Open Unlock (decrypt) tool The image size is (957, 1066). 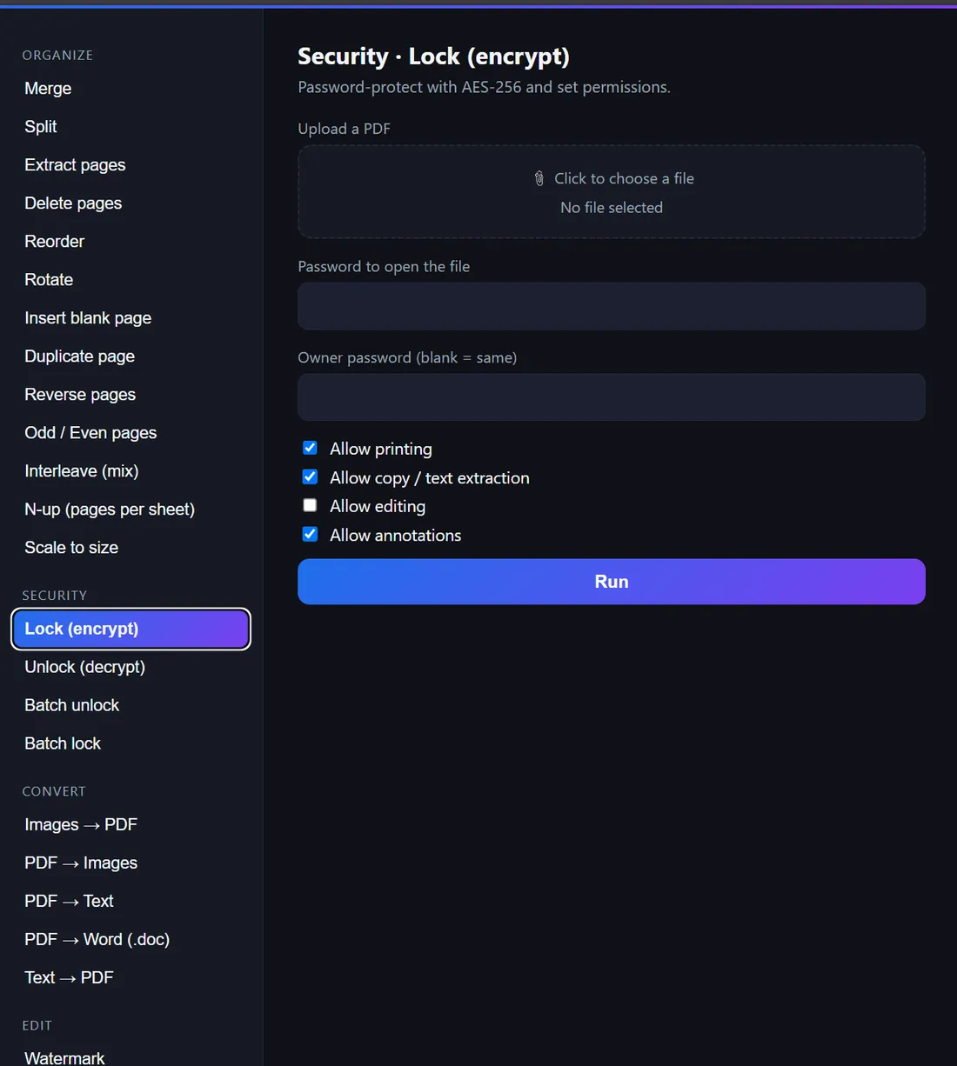[x=130, y=667]
